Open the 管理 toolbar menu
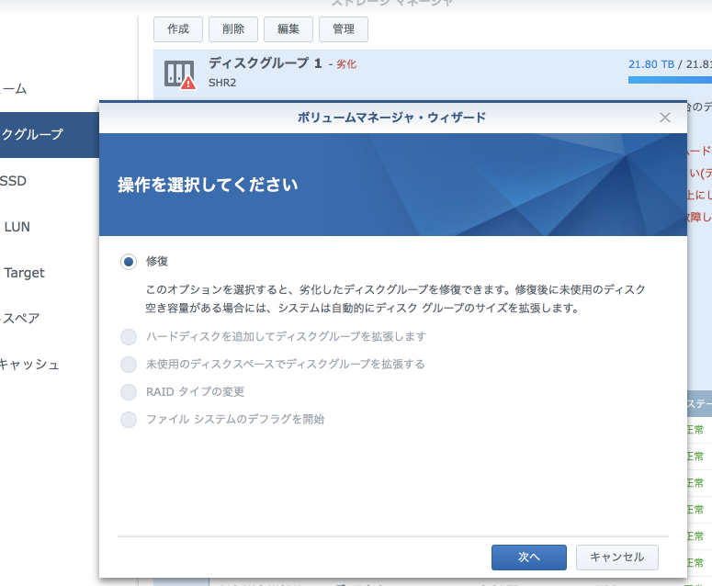712x586 pixels. [x=344, y=29]
